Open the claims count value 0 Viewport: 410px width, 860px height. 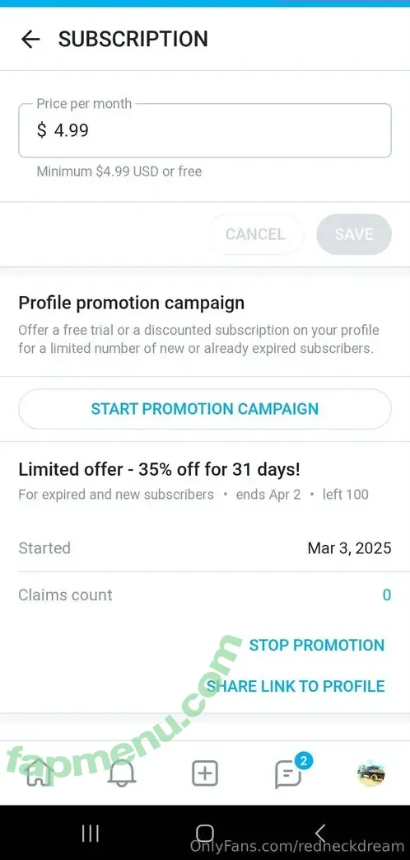pyautogui.click(x=386, y=595)
